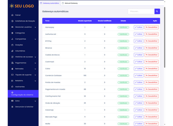
Task: Open Painel from the home icon
Action: point(12,15)
